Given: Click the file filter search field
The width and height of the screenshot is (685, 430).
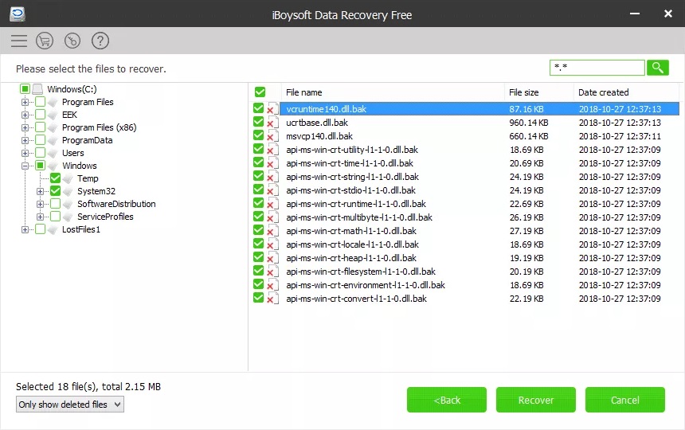Looking at the screenshot, I should (x=597, y=68).
